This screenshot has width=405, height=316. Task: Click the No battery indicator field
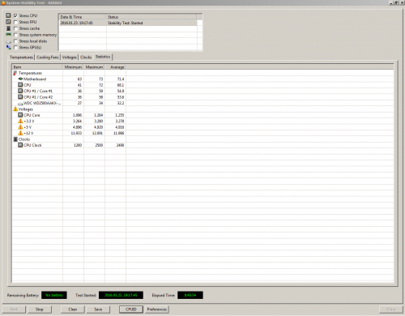54,295
